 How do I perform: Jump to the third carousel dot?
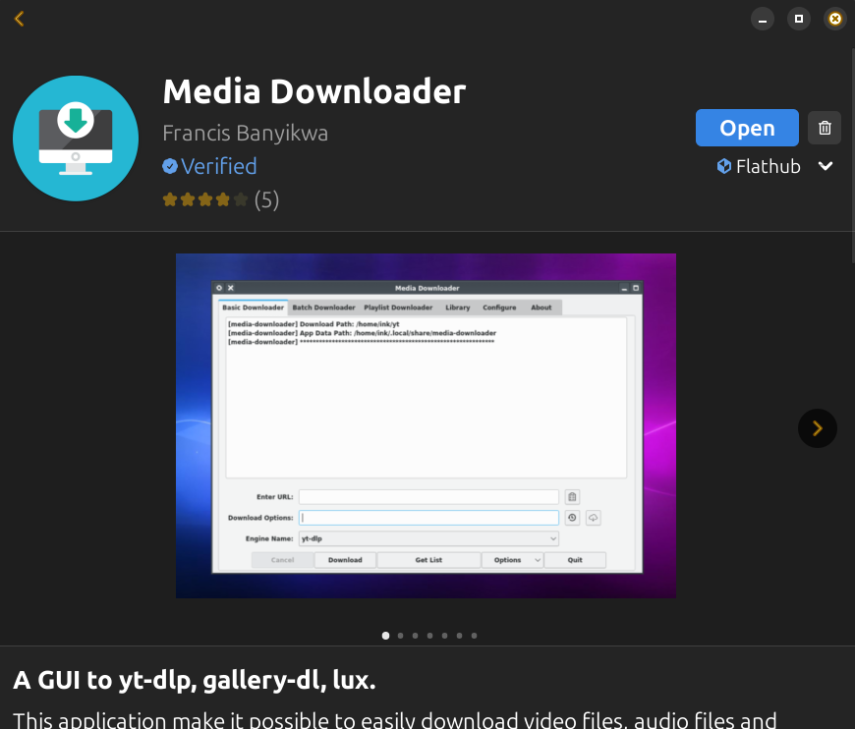416,636
